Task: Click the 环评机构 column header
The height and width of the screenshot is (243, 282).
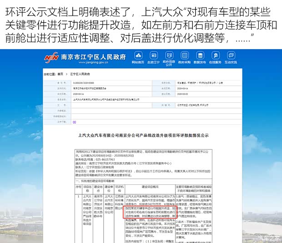Action: tap(120, 189)
